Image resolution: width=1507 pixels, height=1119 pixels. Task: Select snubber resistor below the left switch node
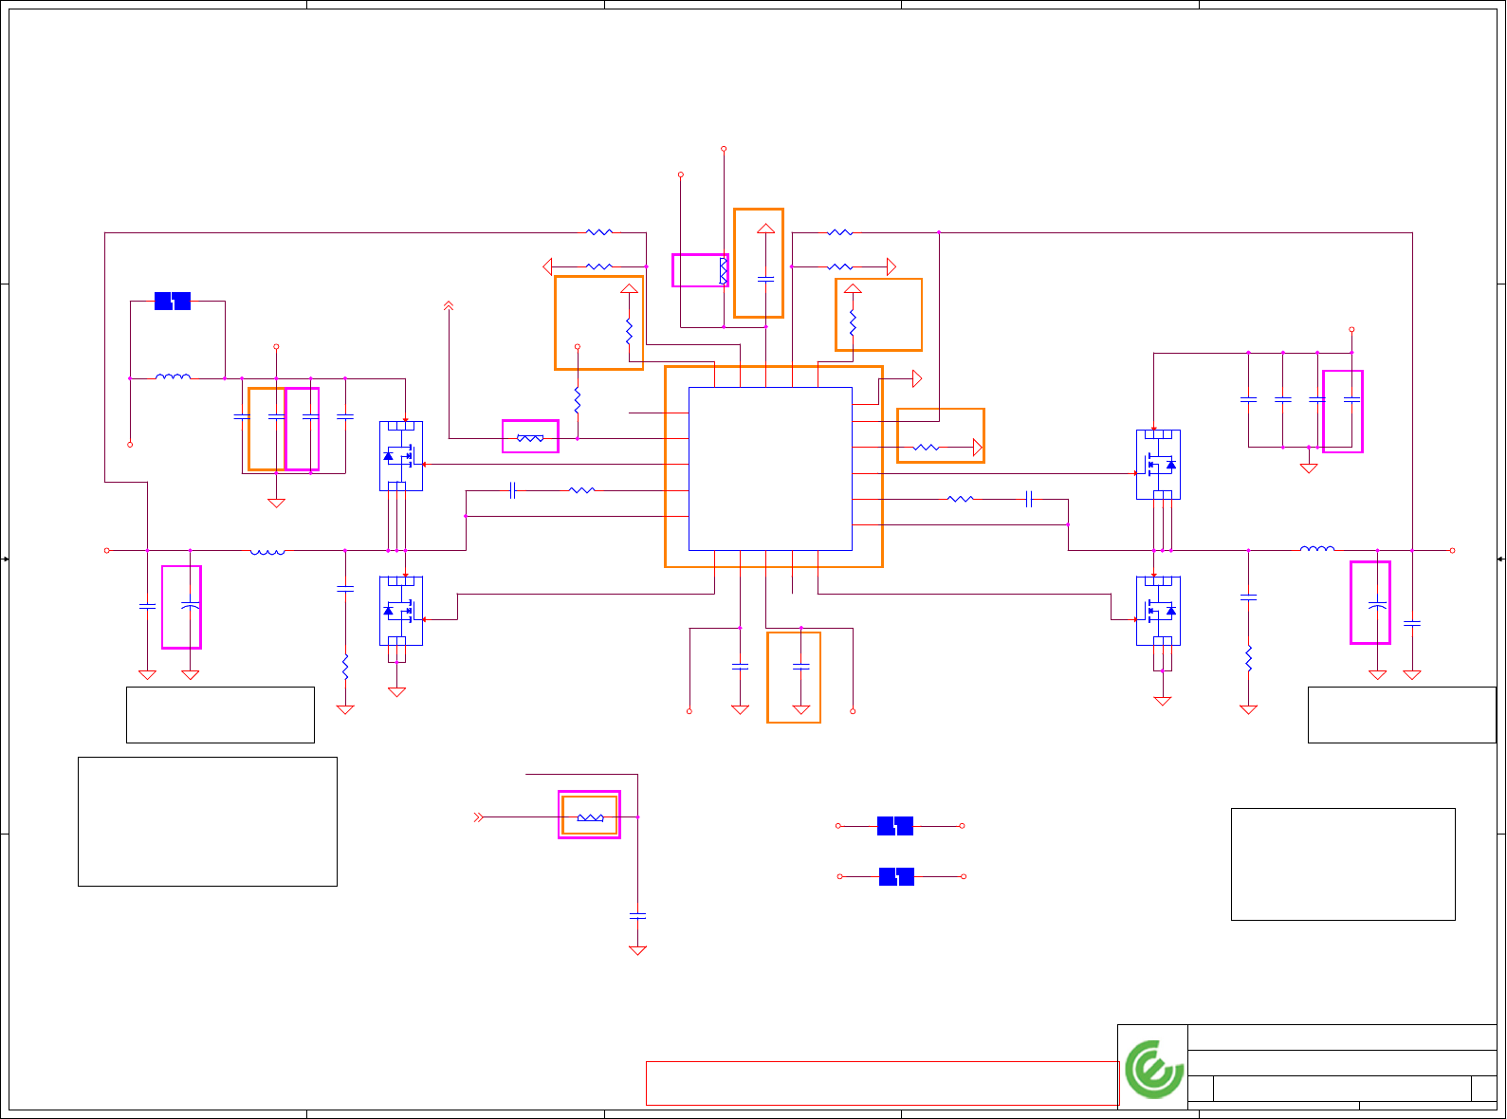[x=345, y=666]
